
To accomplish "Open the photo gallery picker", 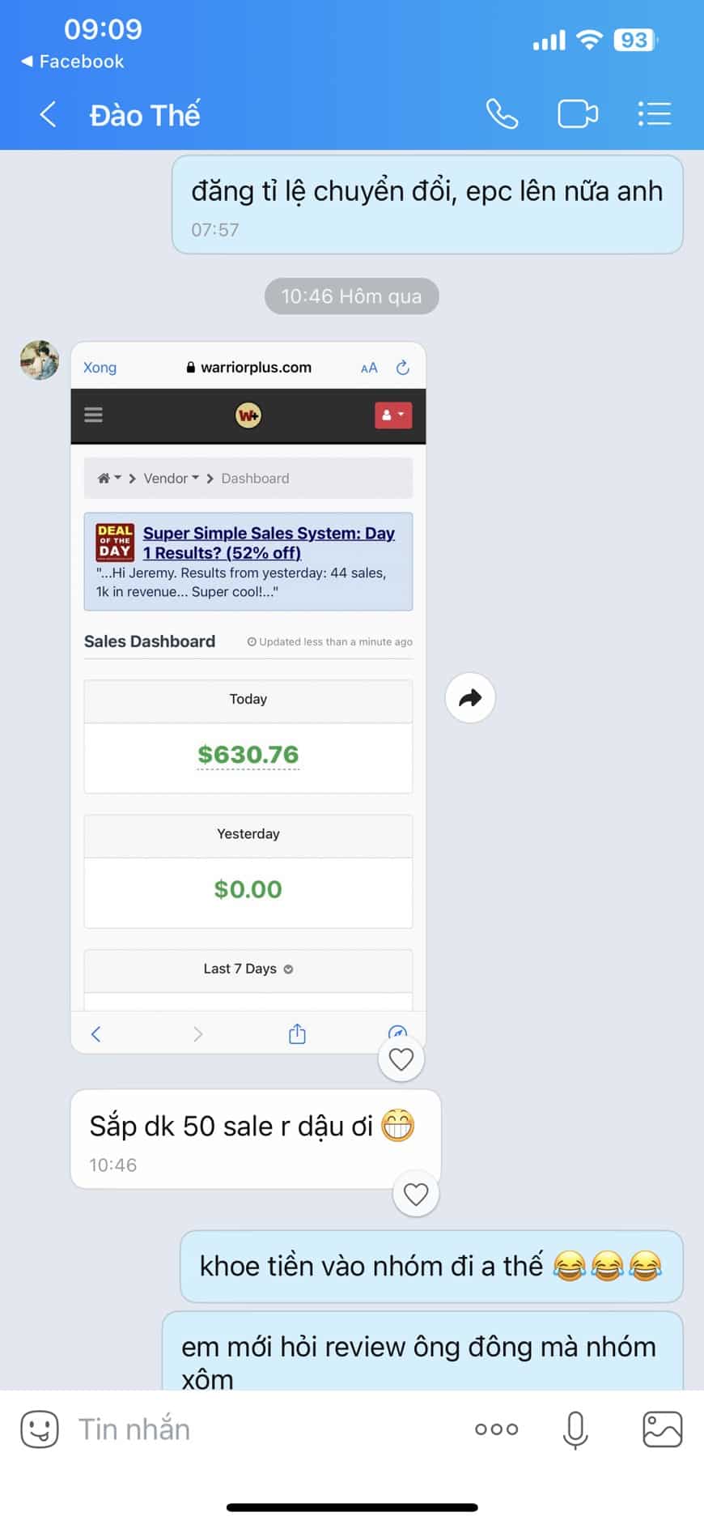I will click(662, 1429).
